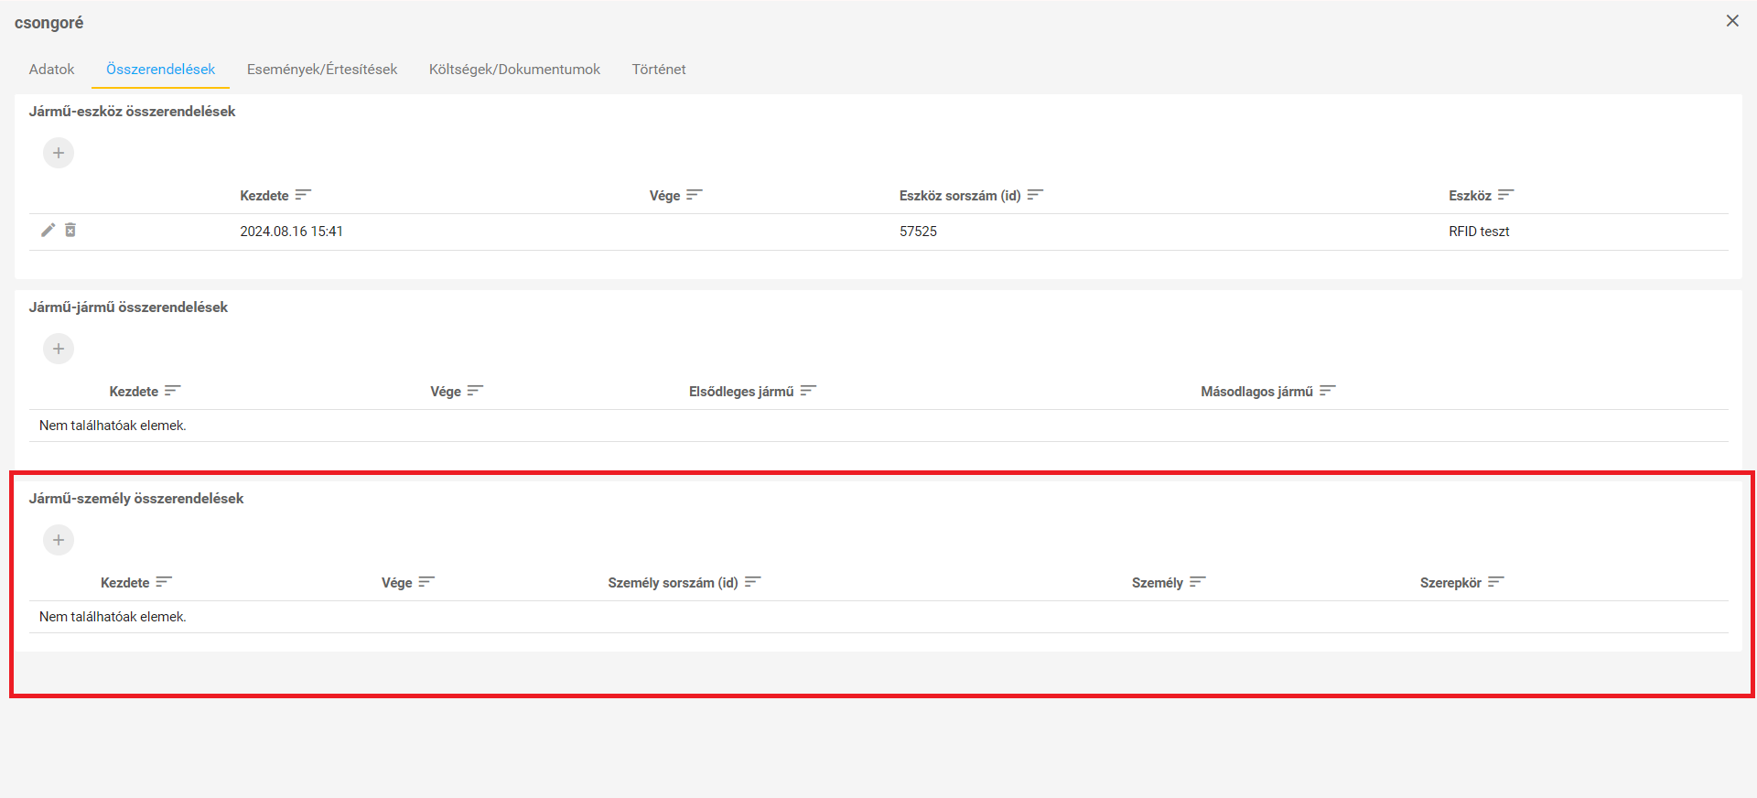Select the 2024.08.16 15:41 start date cell
1757x798 pixels.
[292, 232]
